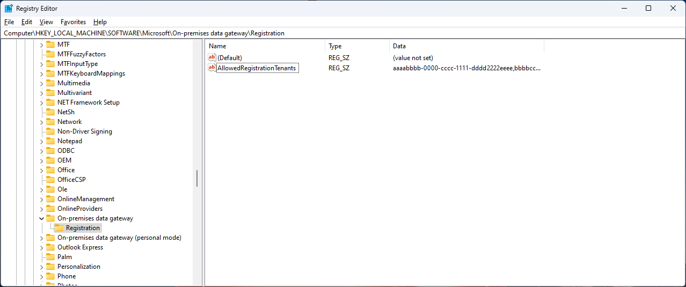This screenshot has height=287, width=686.
Task: Select the Registration folder icon
Action: pos(59,228)
